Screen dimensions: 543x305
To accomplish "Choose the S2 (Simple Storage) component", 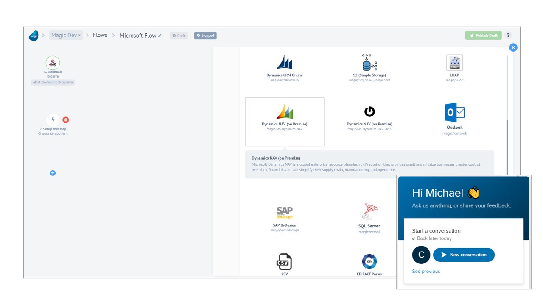I will coord(369,68).
